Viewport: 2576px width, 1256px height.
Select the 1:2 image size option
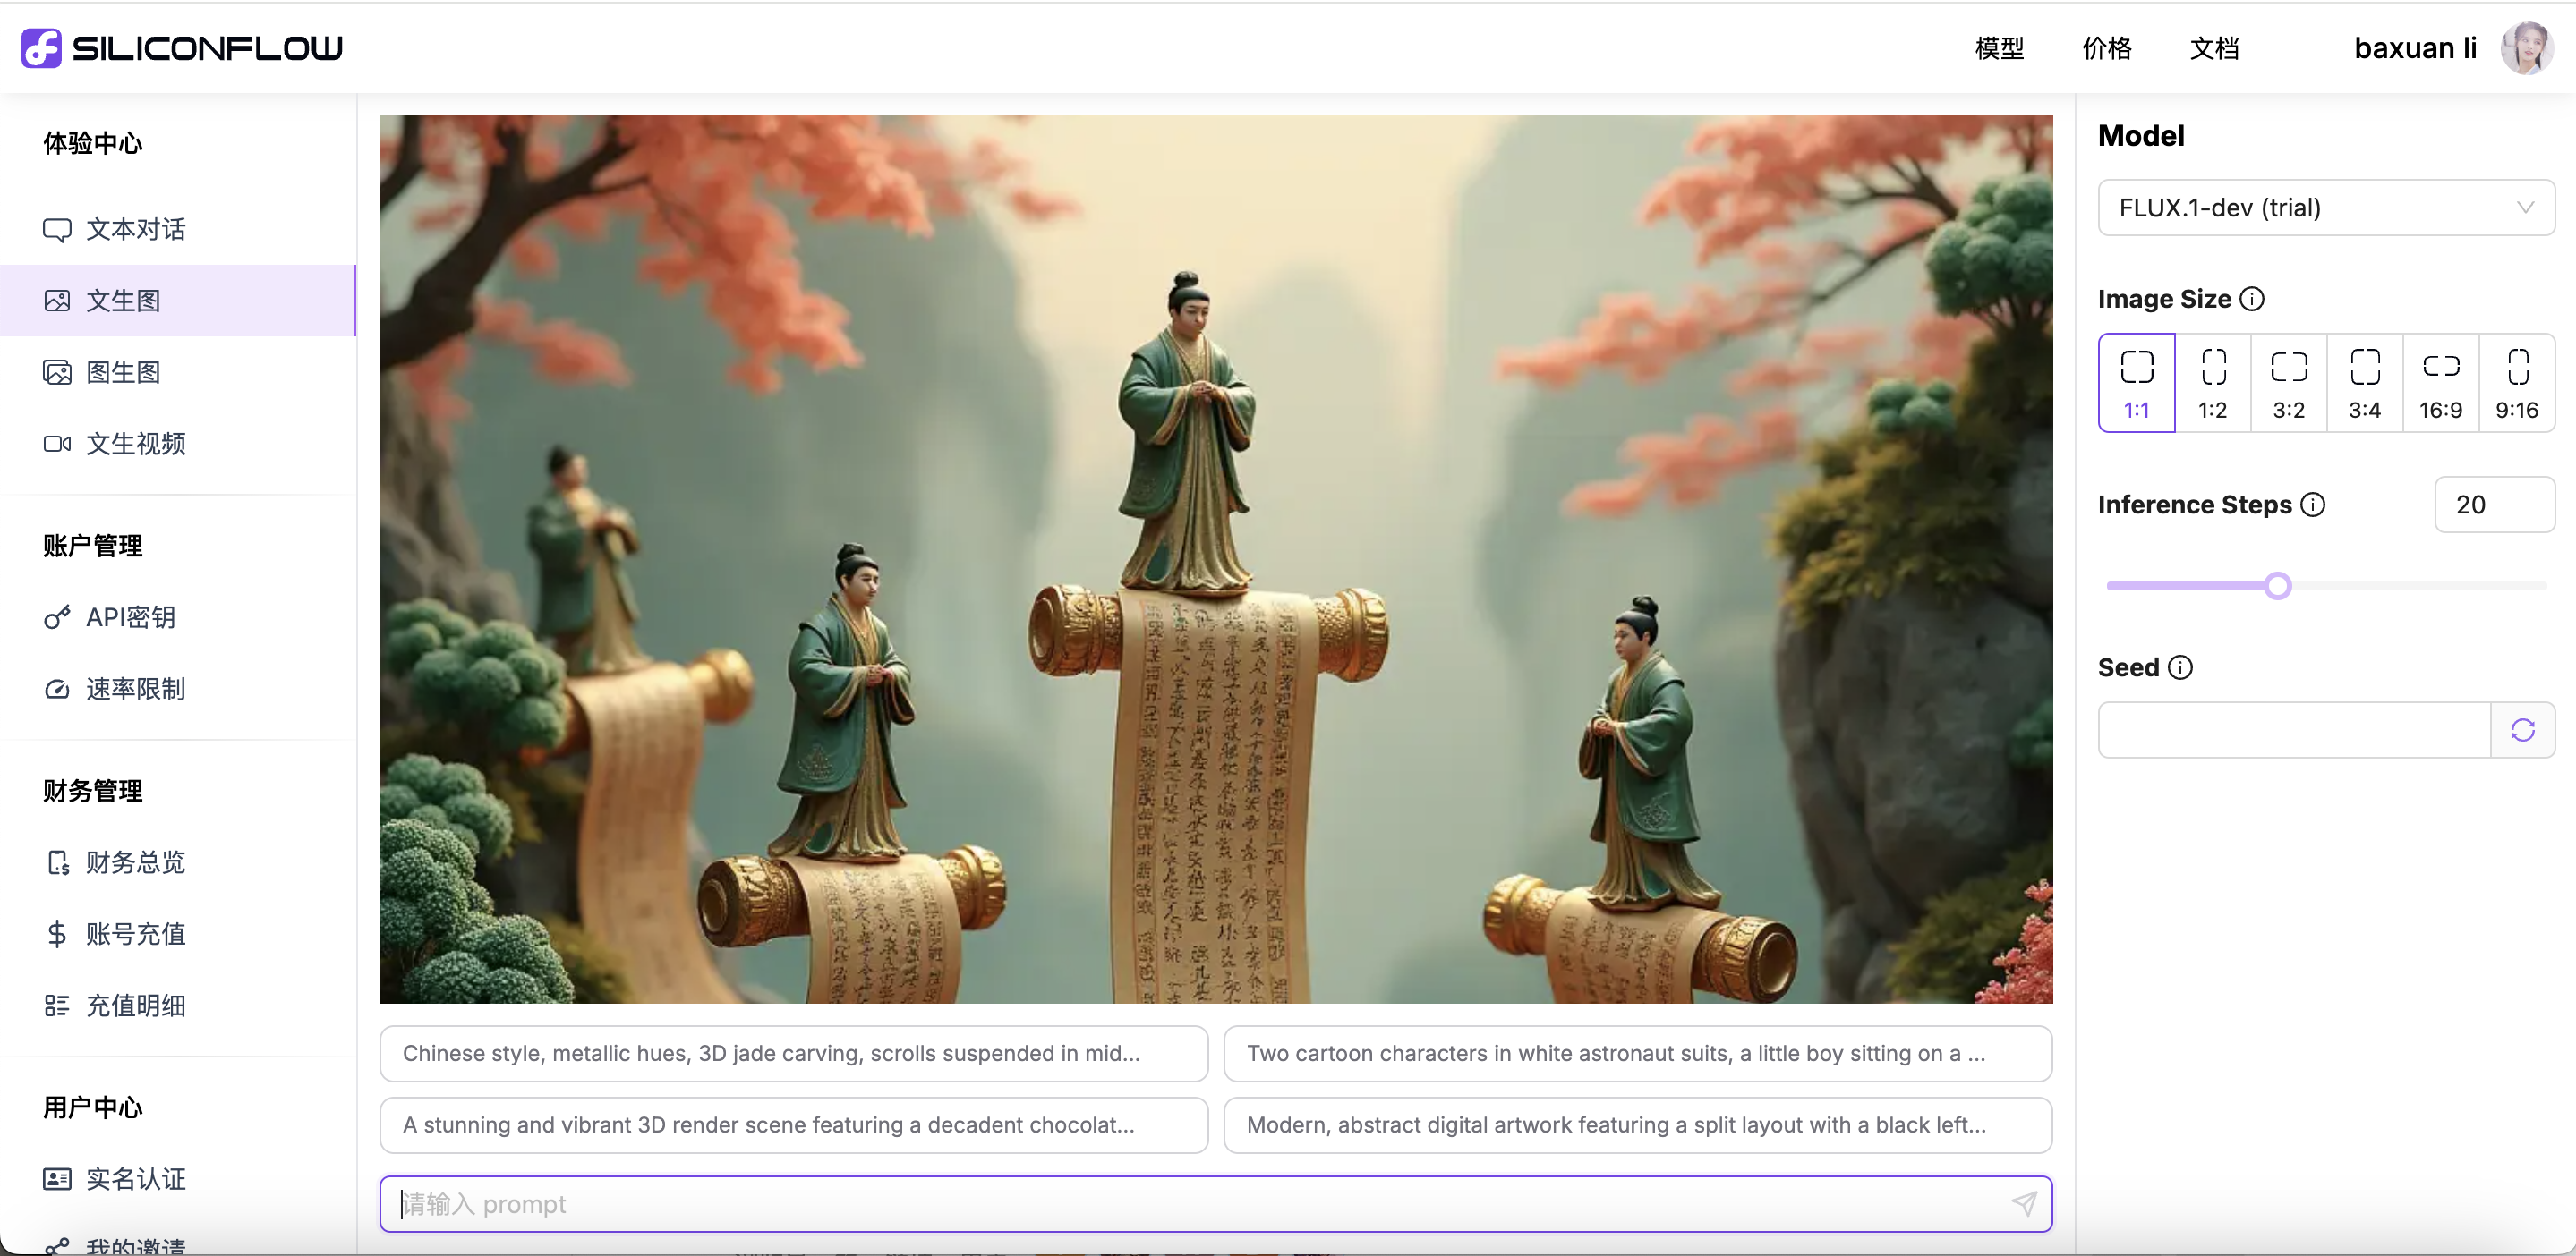(x=2213, y=384)
